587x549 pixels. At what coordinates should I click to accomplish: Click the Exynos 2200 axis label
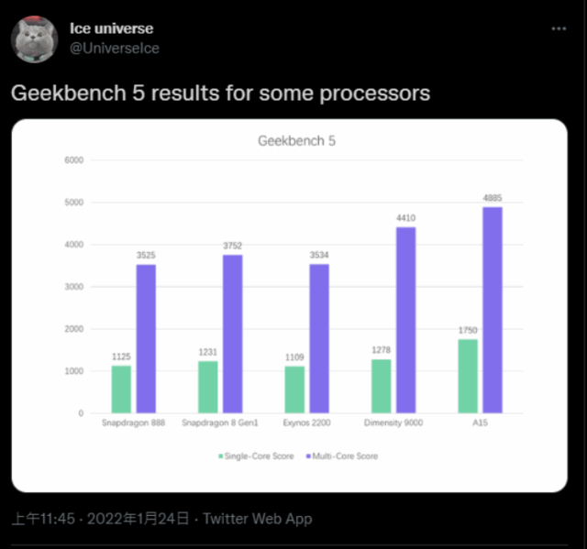(306, 423)
